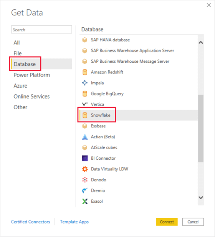
Task: Select the Actian (Beta) icon
Action: pos(85,137)
